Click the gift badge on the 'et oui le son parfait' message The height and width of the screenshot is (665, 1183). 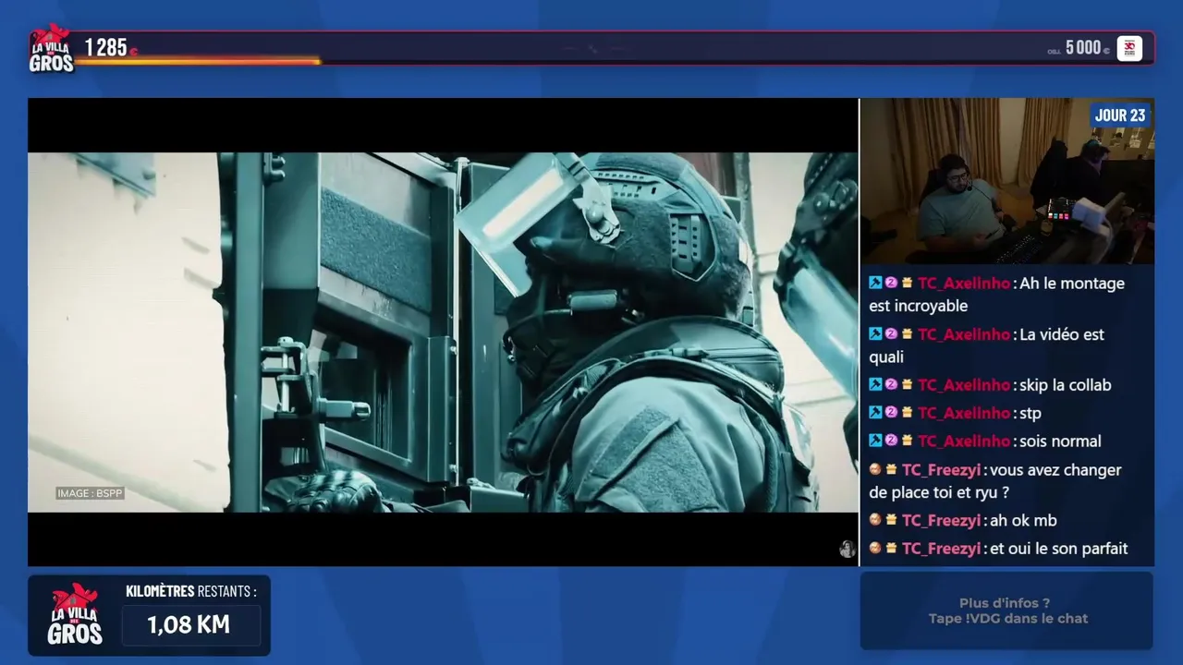pos(891,548)
